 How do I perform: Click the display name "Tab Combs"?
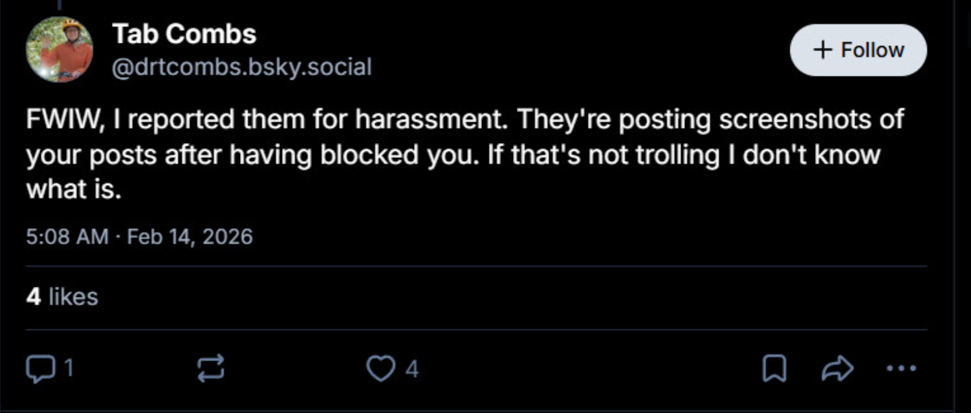pyautogui.click(x=184, y=34)
